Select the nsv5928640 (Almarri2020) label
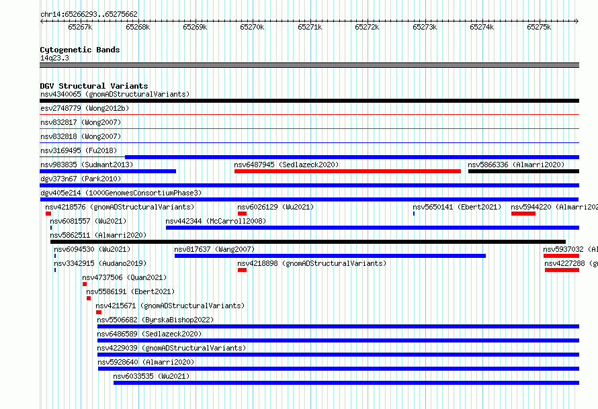 pos(146,362)
